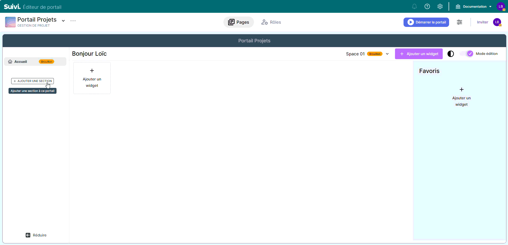Click Ajouter une section button

(33, 81)
